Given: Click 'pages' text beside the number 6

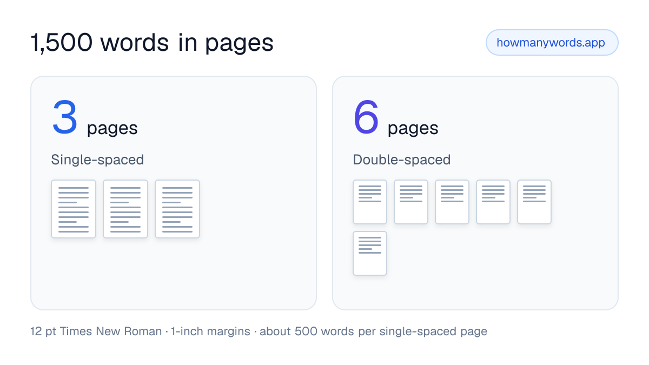Looking at the screenshot, I should coord(413,129).
